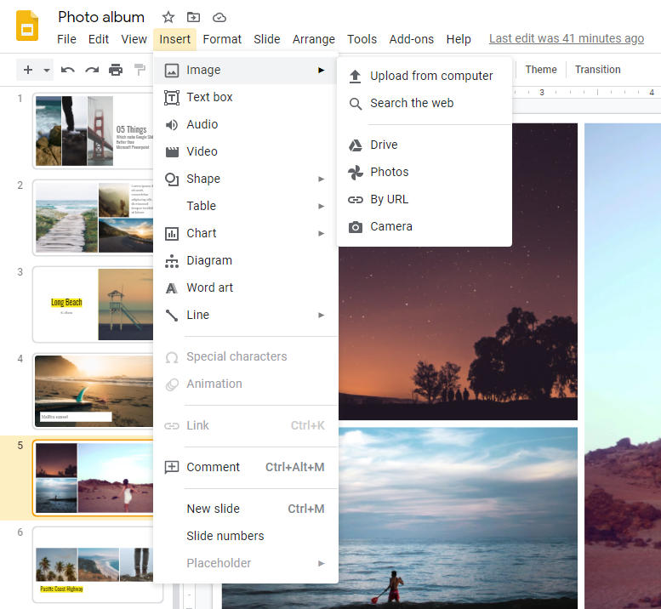Select slide 4 sunset beach thumbnail
This screenshot has height=609, width=661.
click(94, 391)
